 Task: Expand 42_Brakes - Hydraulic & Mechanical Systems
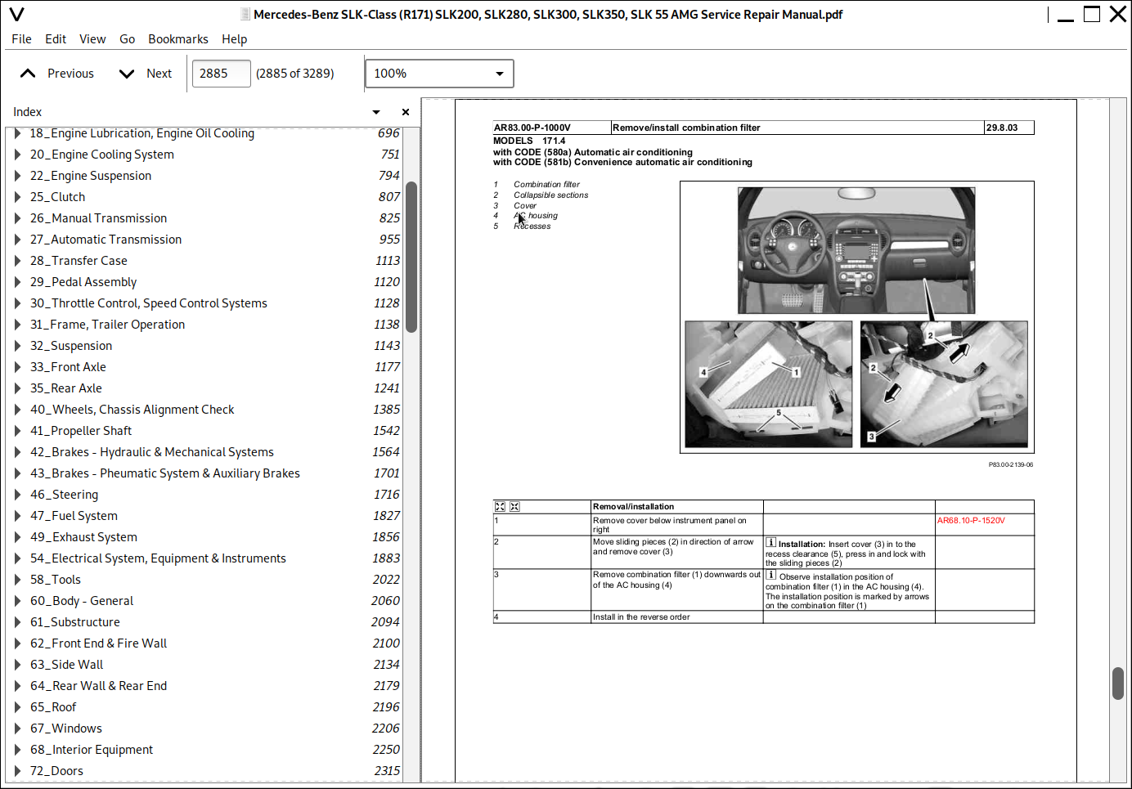pos(17,452)
